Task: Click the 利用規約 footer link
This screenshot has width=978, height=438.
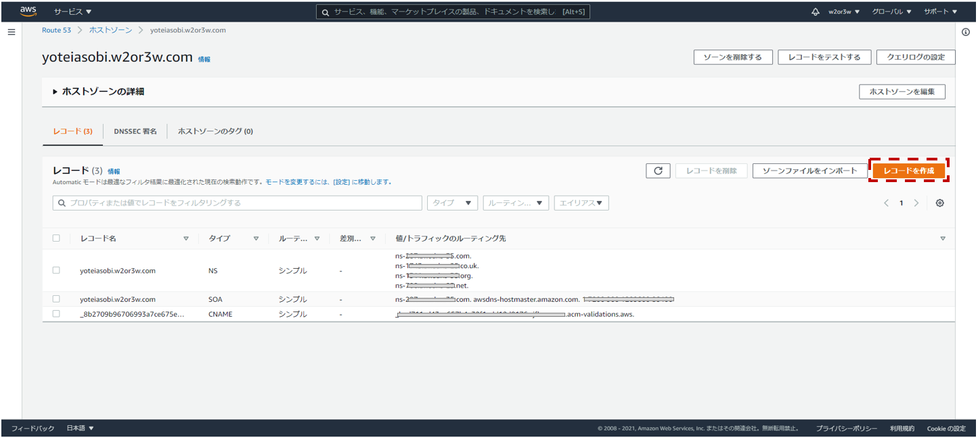Action: point(902,429)
